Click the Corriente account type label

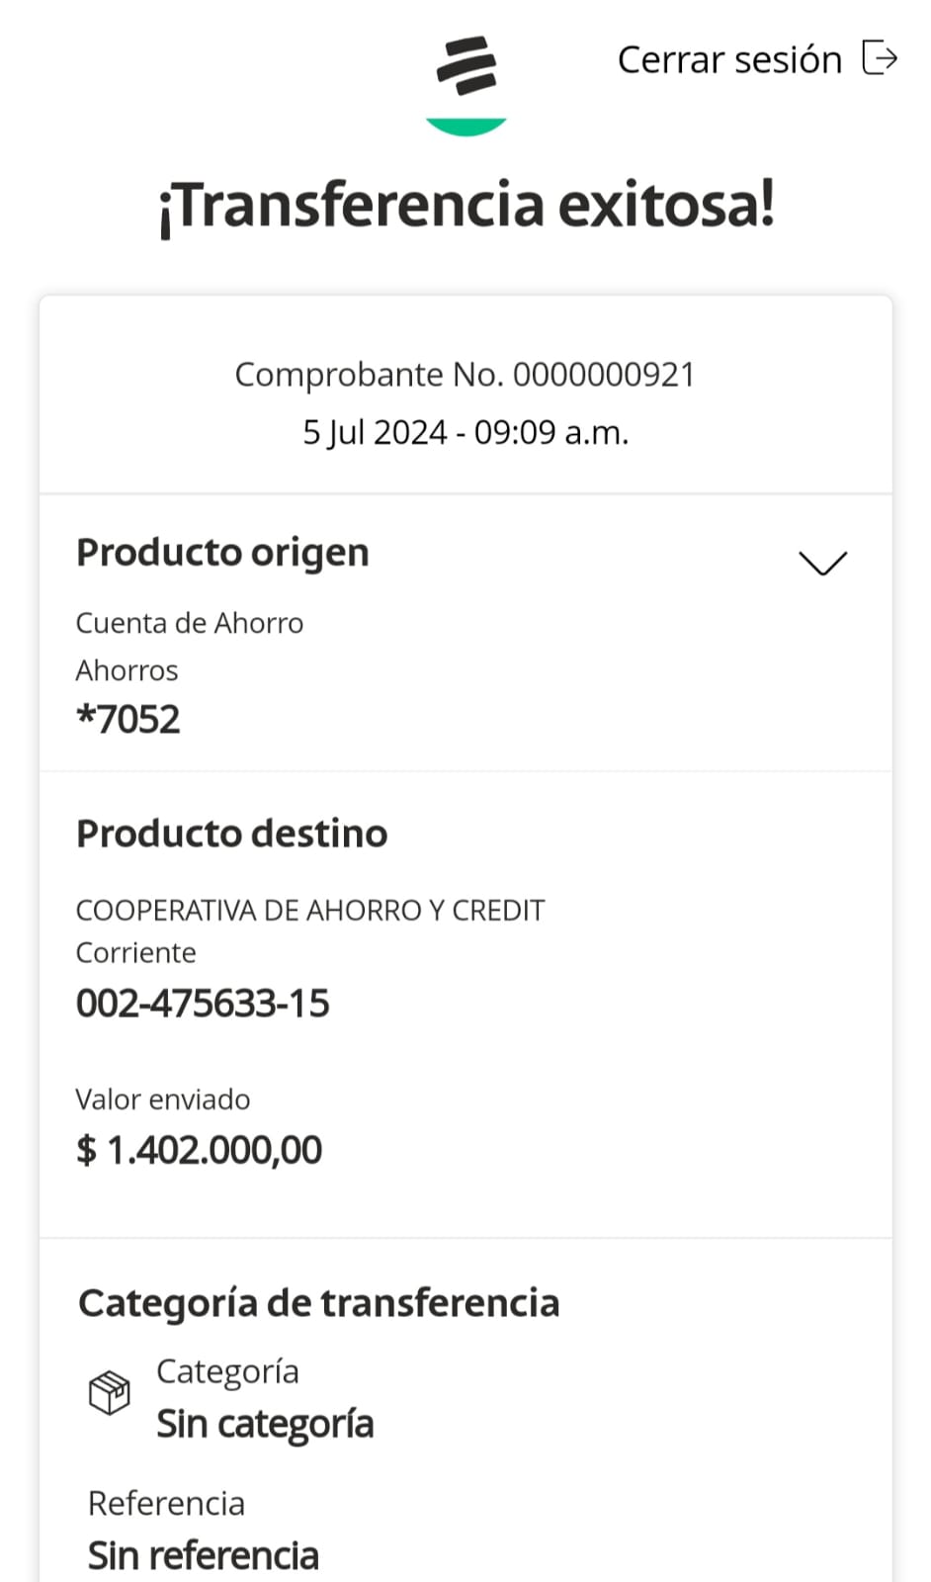(x=136, y=952)
